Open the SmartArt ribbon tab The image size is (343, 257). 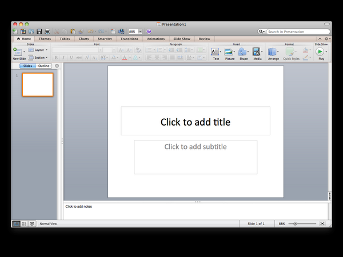(105, 39)
